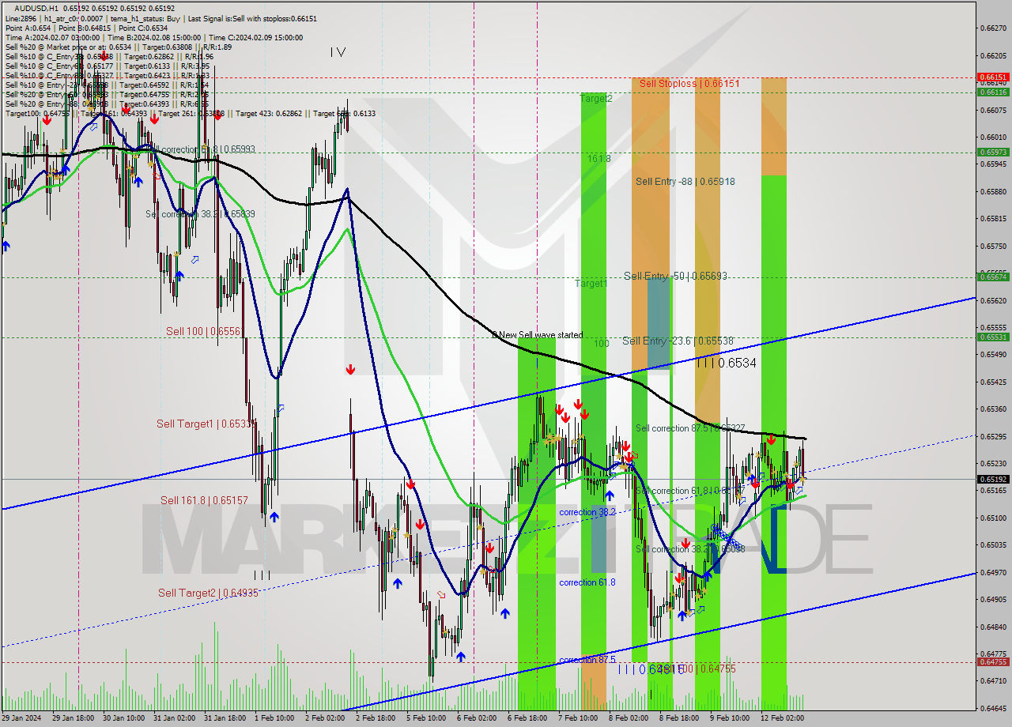This screenshot has height=727, width=1012.
Task: Click the 'I I I 0.64815' wave label
Action: click(x=651, y=669)
